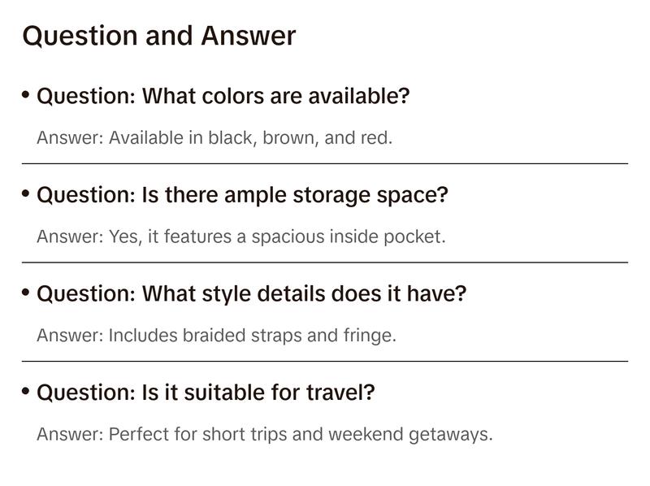This screenshot has height=486, width=650.
Task: Click the divider line below the style details answer
Action: pos(325,361)
